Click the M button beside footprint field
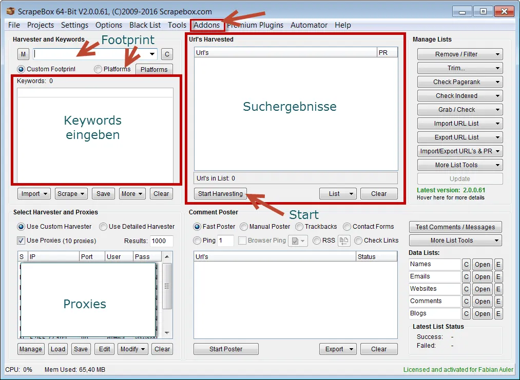This screenshot has width=520, height=380. (x=23, y=54)
